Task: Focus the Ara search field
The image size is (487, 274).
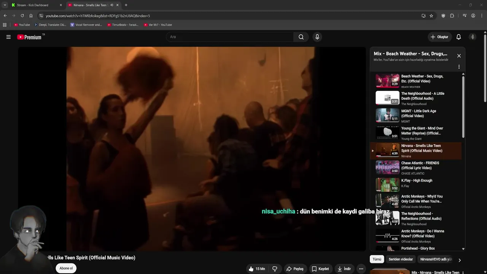Action: (229, 37)
